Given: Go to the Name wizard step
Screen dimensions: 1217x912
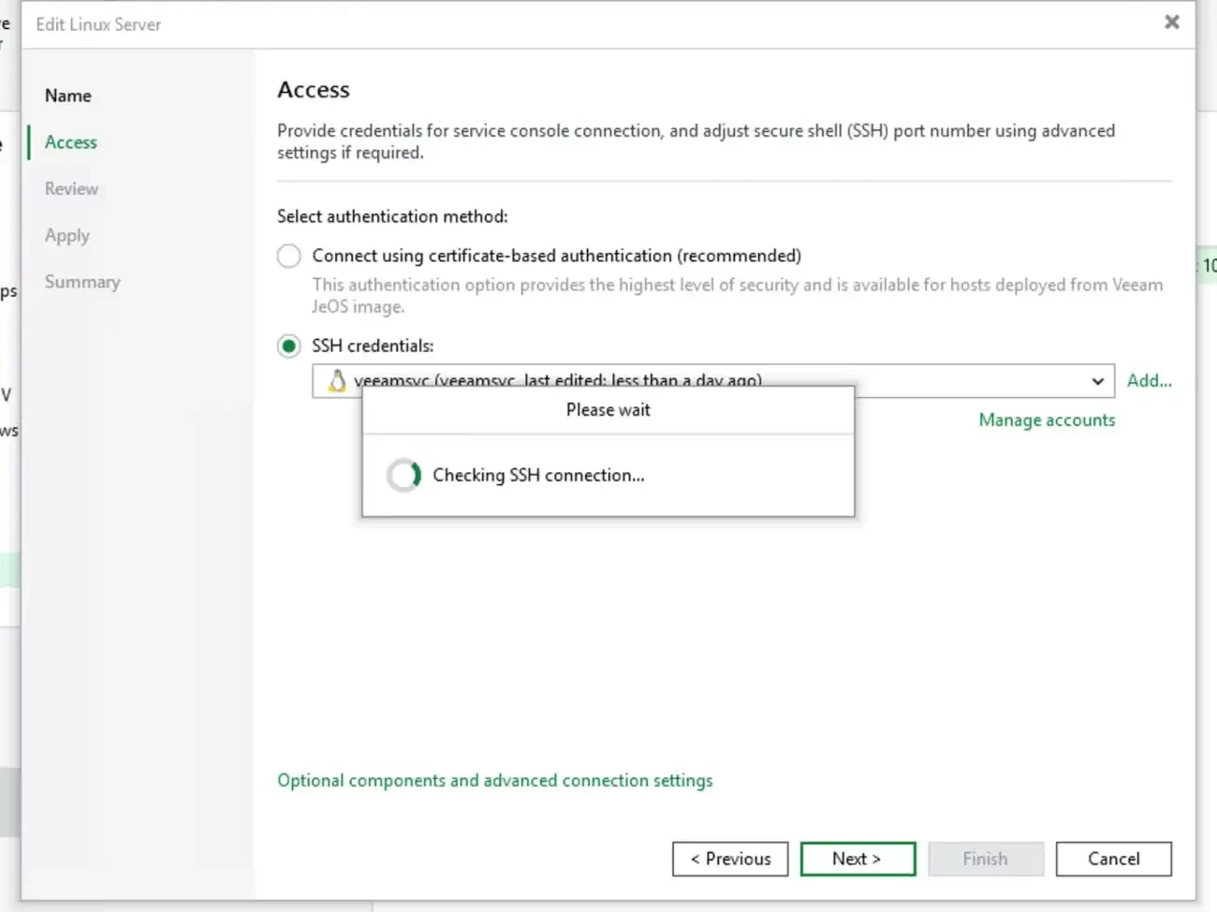Looking at the screenshot, I should (x=68, y=96).
